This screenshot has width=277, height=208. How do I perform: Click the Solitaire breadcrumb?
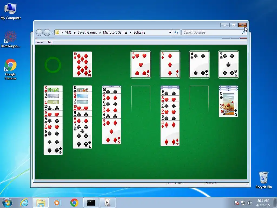coord(139,32)
